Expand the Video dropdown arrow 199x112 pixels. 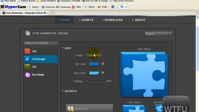[82, 7]
